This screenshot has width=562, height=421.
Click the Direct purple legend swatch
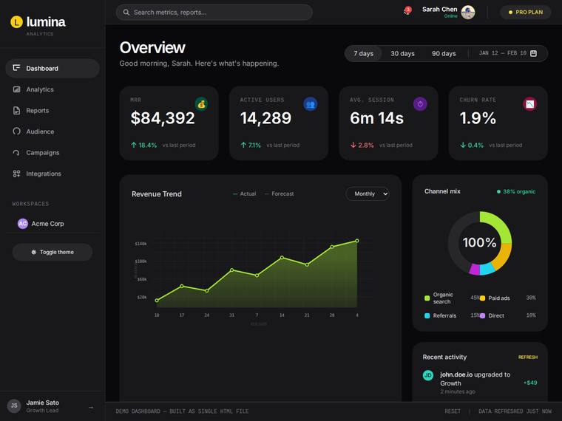point(482,316)
